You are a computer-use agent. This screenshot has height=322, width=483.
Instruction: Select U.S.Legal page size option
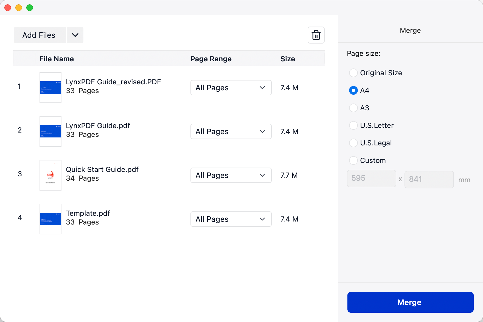[x=353, y=143]
